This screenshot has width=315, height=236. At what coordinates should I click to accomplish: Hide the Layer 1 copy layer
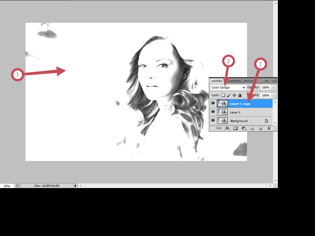(x=213, y=104)
